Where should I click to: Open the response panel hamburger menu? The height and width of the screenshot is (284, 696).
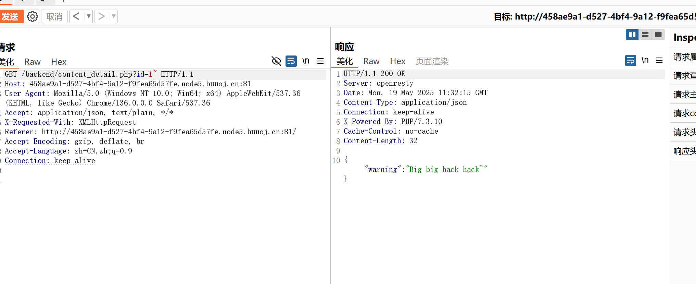click(x=659, y=60)
